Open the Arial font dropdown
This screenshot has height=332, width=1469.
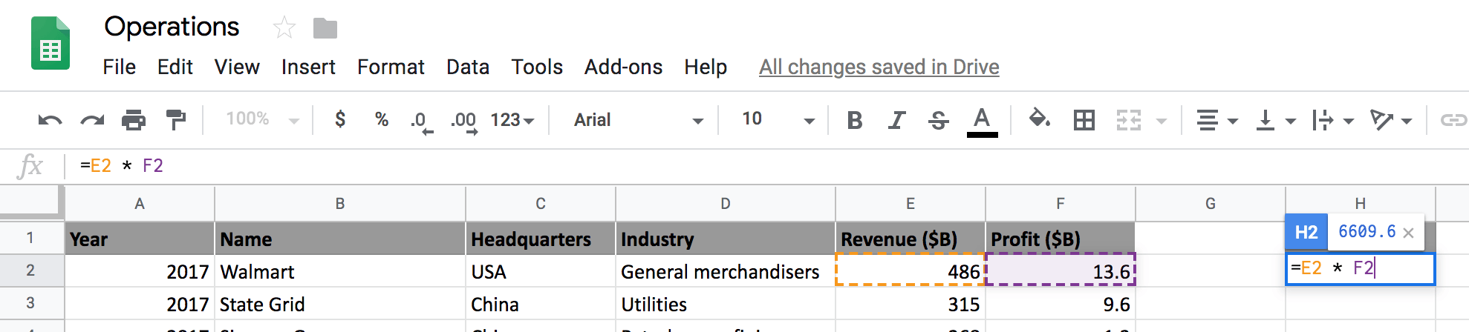pyautogui.click(x=639, y=120)
